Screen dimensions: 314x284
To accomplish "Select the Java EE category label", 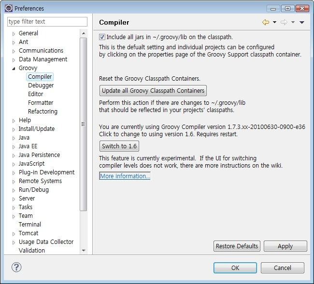I will pyautogui.click(x=28, y=146).
